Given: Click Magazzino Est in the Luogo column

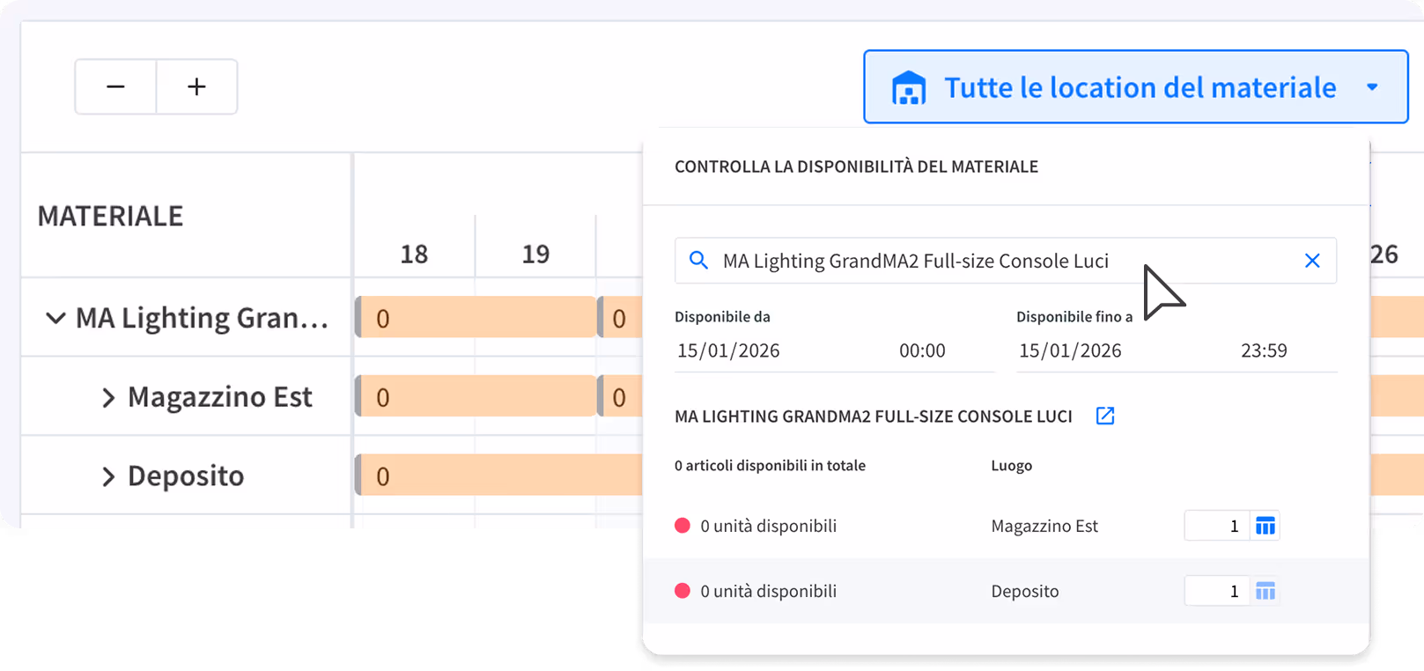Looking at the screenshot, I should (x=1044, y=526).
